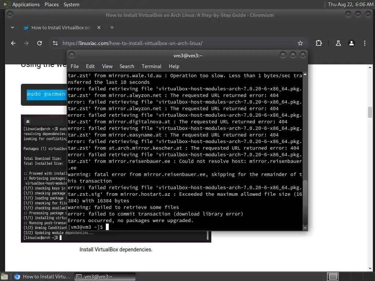Screen dimensions: 375x281
Task: View site information icon in address bar
Action: coord(55,43)
